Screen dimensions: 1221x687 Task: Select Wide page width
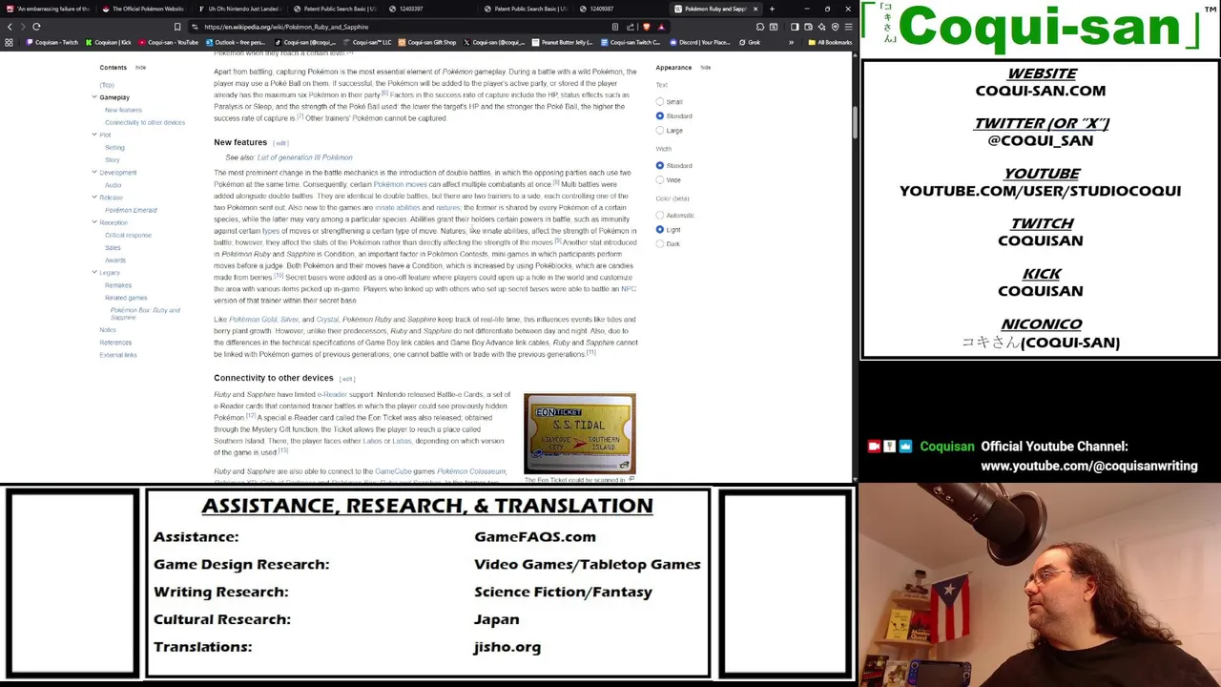[659, 179]
